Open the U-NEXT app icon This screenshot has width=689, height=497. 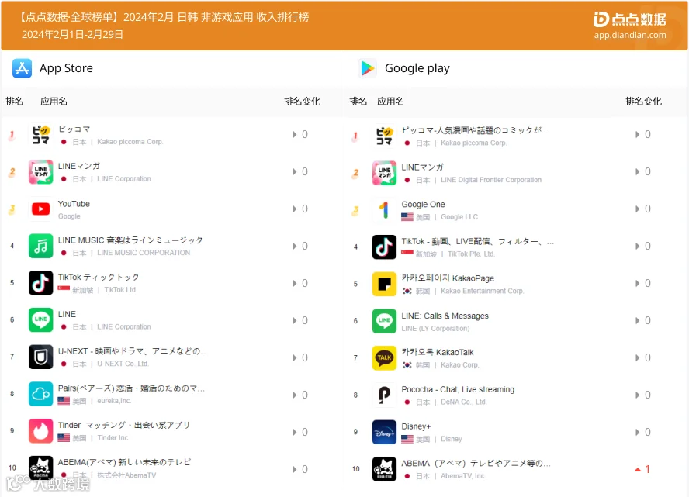41,357
